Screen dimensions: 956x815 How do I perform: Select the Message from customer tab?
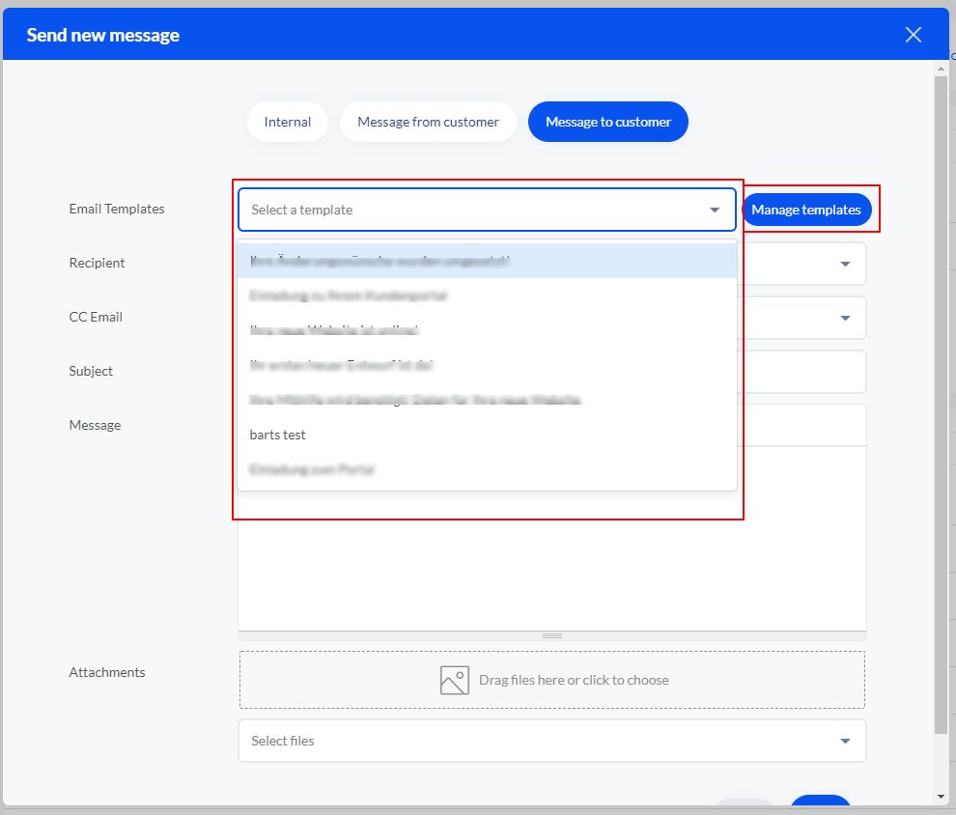tap(428, 122)
